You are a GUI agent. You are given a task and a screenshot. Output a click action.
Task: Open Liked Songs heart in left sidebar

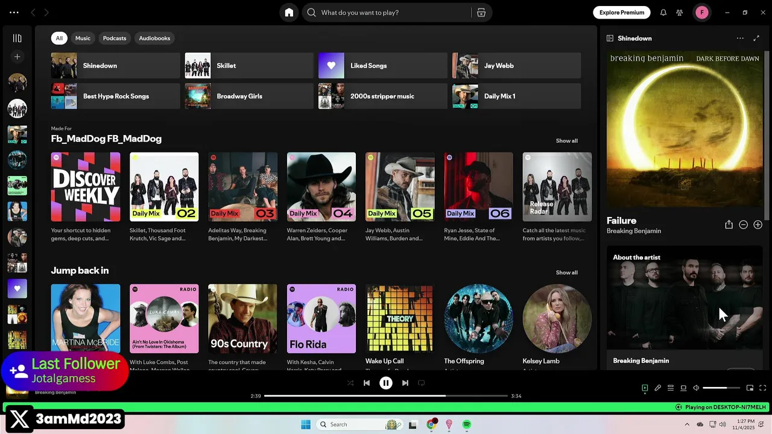click(17, 288)
